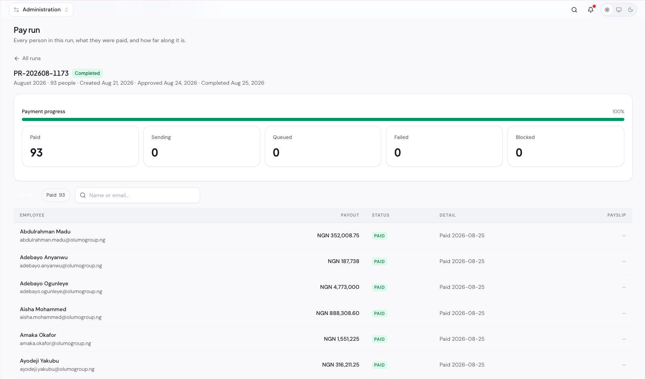This screenshot has width=645, height=379.
Task: Click the EMPLOYEE column header
Action: 32,215
